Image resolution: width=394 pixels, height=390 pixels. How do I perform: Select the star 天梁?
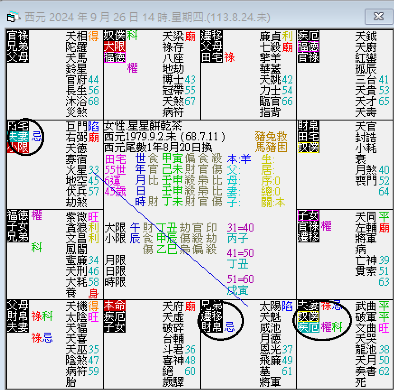173,37
